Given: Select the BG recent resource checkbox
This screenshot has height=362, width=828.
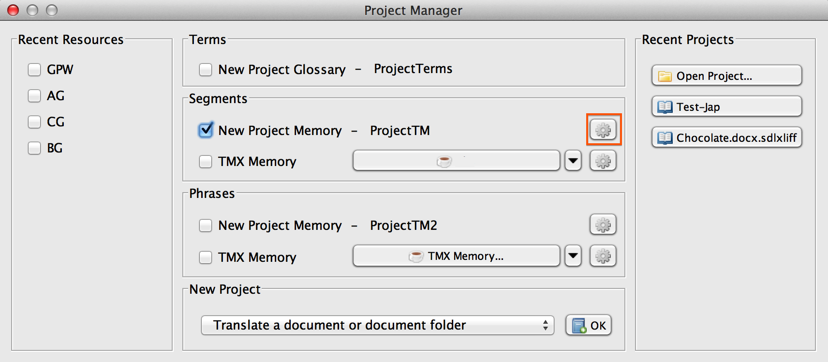Looking at the screenshot, I should click(34, 148).
